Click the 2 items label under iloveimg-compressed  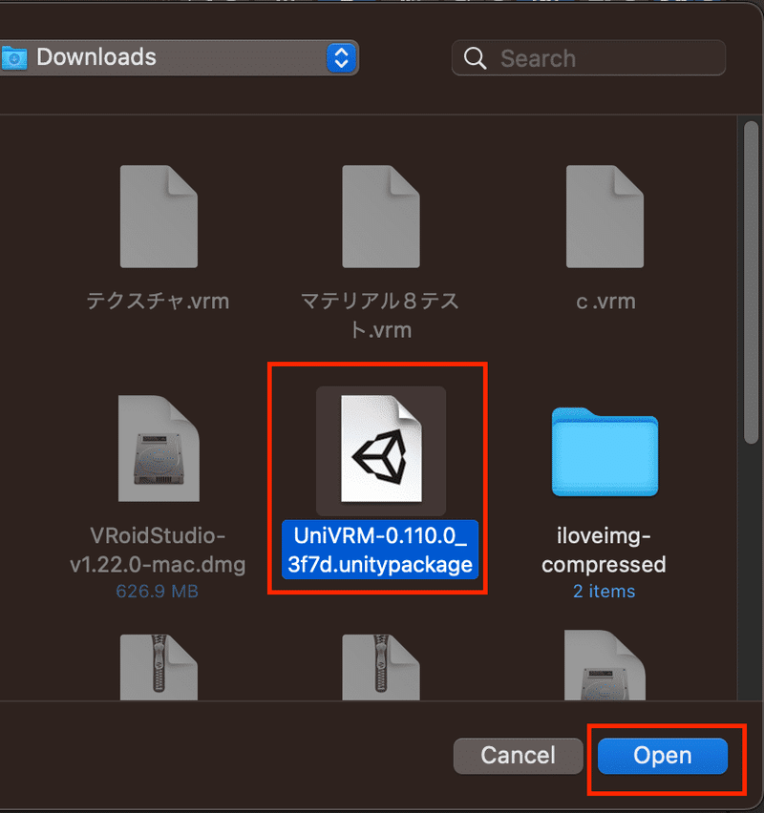pos(604,591)
